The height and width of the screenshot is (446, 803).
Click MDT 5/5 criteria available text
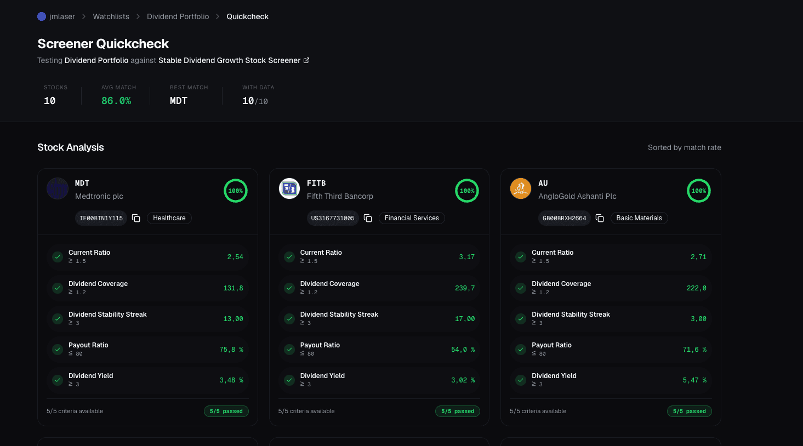pos(75,411)
